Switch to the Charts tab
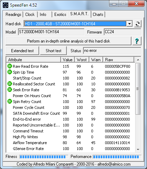Image resolution: width=147 pixels, height=169 pixels. tap(98, 15)
